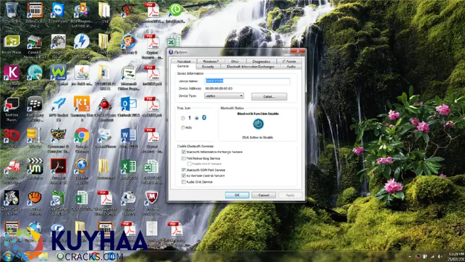The height and width of the screenshot is (262, 465).
Task: Launch the BlackBerry Desktop shortcut
Action: pyautogui.click(x=35, y=105)
